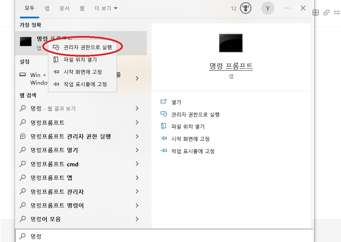341x242 pixels.
Task: Switch to the 문서 tab
Action: pyautogui.click(x=64, y=8)
